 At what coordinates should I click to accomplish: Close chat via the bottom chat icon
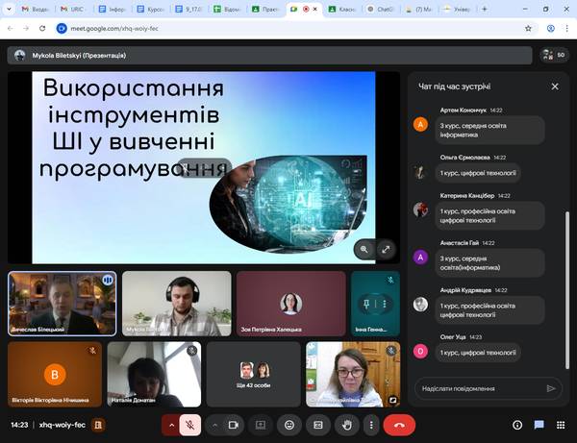[539, 424]
